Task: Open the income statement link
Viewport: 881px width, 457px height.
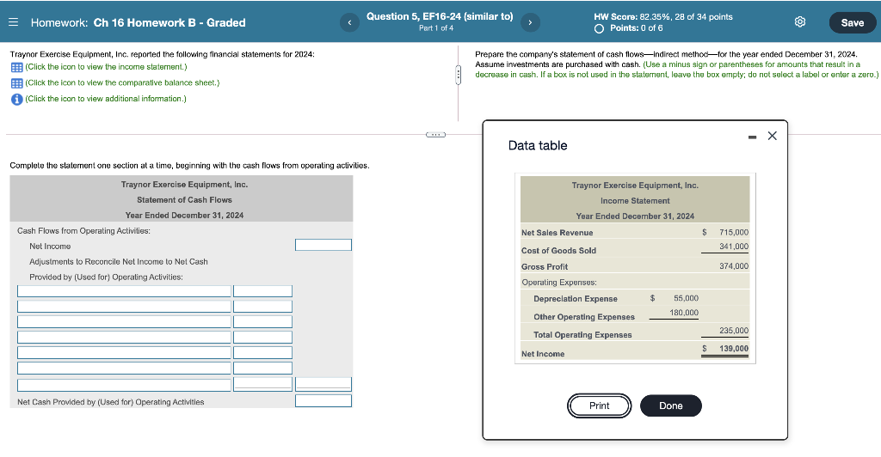Action: [x=106, y=67]
